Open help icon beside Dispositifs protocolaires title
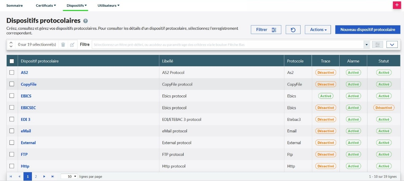 click(85, 21)
